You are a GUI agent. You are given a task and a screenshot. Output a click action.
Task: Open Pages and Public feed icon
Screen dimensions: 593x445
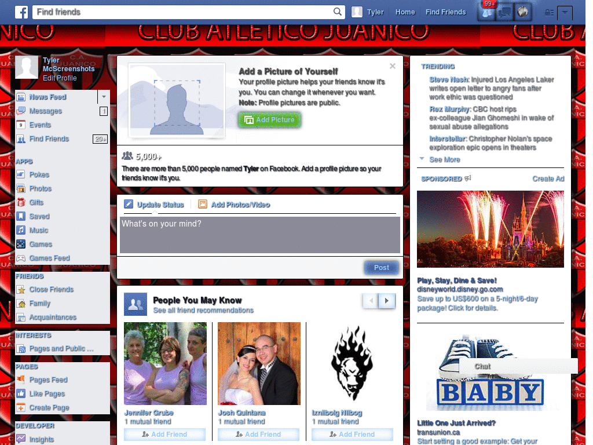tap(21, 348)
